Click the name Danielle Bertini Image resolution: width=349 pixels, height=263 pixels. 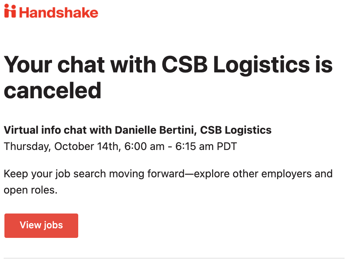[156, 130]
